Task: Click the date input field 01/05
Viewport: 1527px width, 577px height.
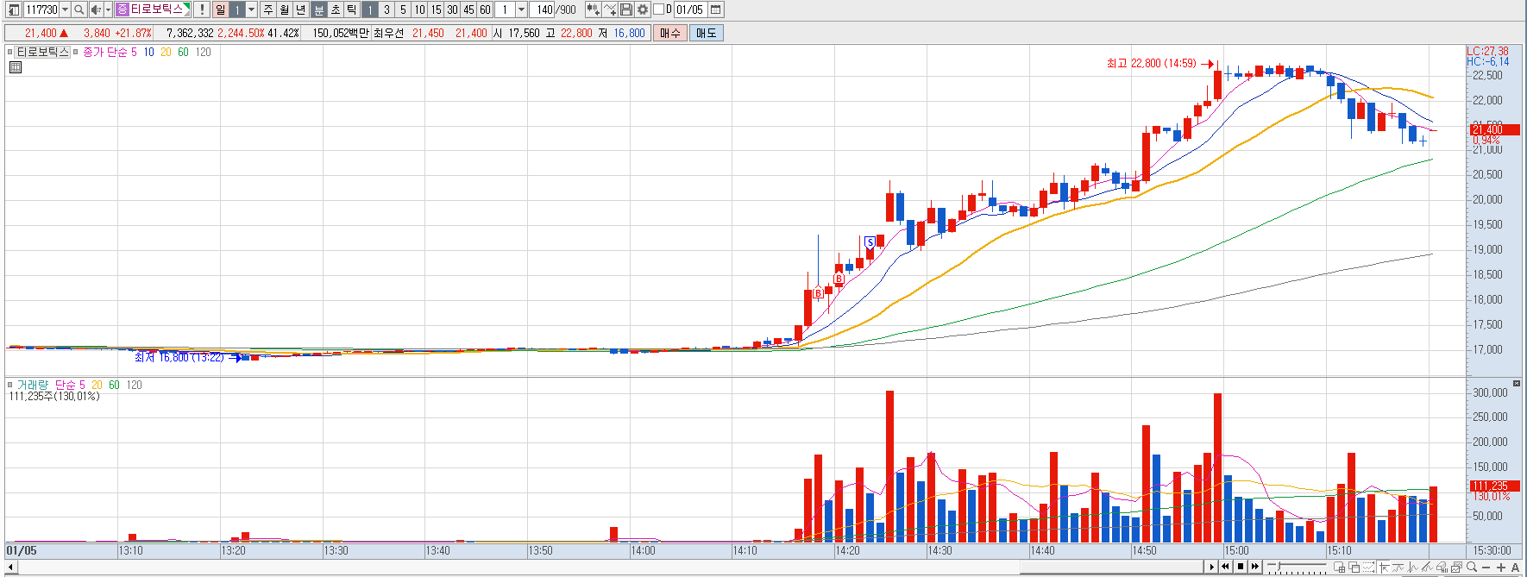Action: click(x=690, y=9)
